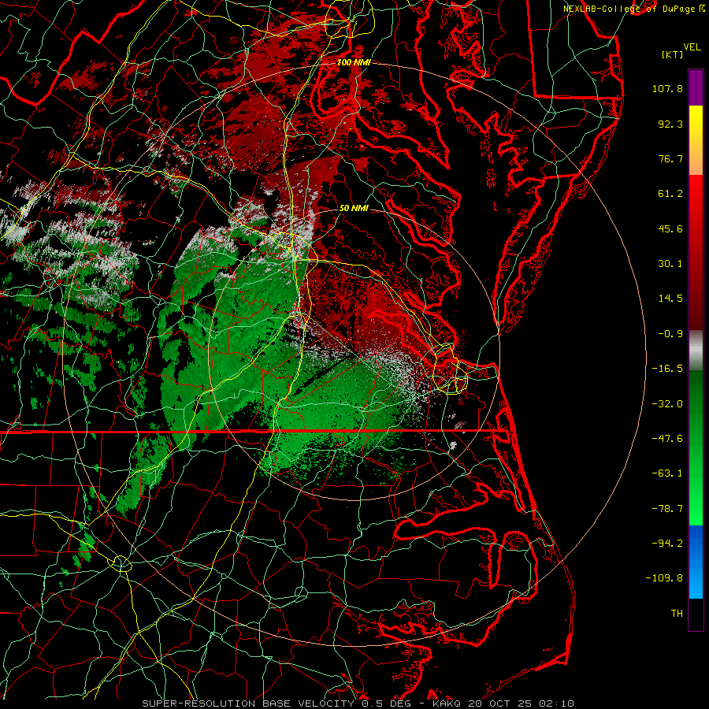The height and width of the screenshot is (709, 709).
Task: Click the 76.7 velocity scale value
Action: tap(670, 158)
